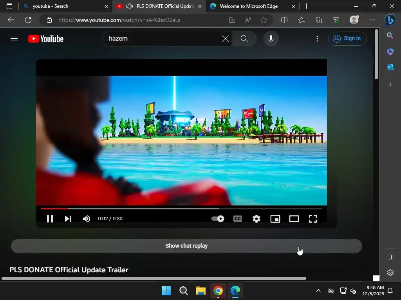Launch Google Chrome from the taskbar
This screenshot has width=401, height=300.
[218, 291]
